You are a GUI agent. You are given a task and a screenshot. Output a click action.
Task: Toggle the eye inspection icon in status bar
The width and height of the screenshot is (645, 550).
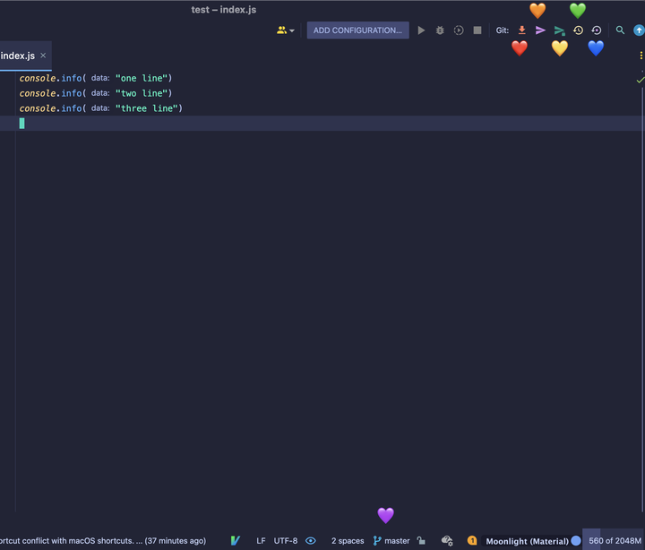pyautogui.click(x=311, y=540)
